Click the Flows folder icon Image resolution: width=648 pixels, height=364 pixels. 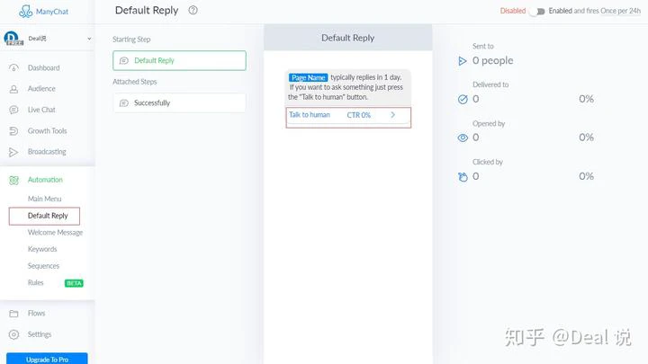[x=13, y=314]
